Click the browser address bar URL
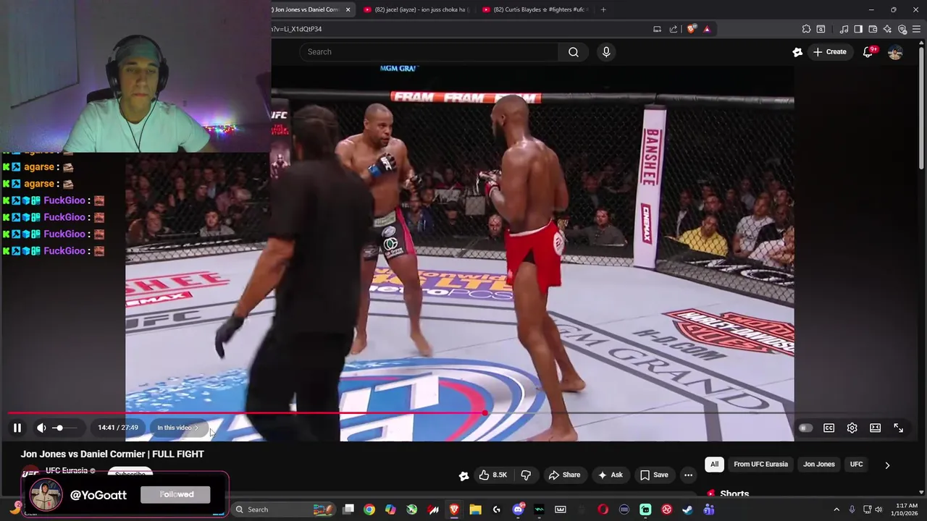 point(296,29)
